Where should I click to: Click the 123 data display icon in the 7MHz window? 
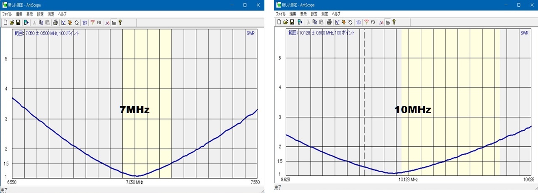point(84,22)
